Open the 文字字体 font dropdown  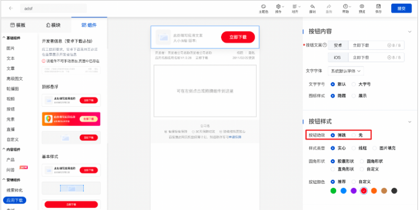(x=346, y=71)
